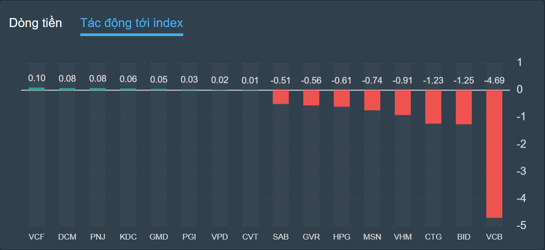Screen dimensions: 545x250
Task: Click the red MSN bar
Action: (x=372, y=100)
